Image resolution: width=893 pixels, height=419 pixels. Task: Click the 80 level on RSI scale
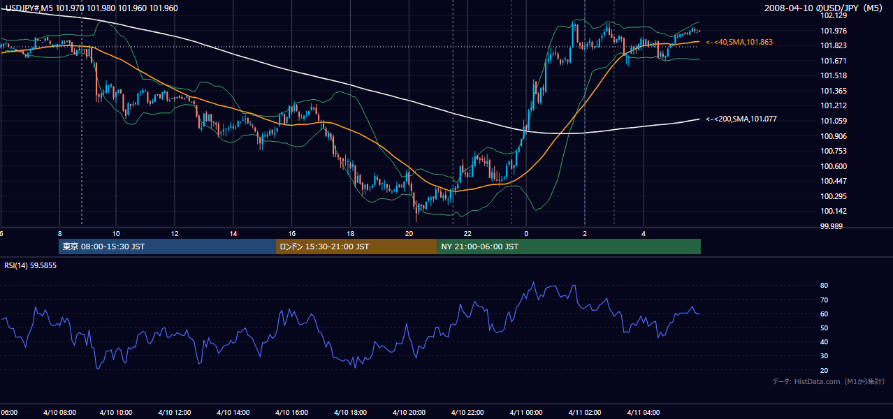(824, 286)
